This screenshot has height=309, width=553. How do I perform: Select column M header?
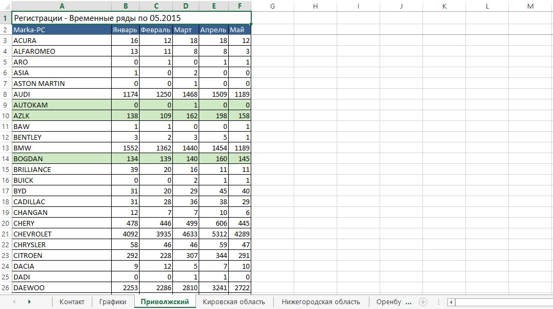tap(530, 6)
